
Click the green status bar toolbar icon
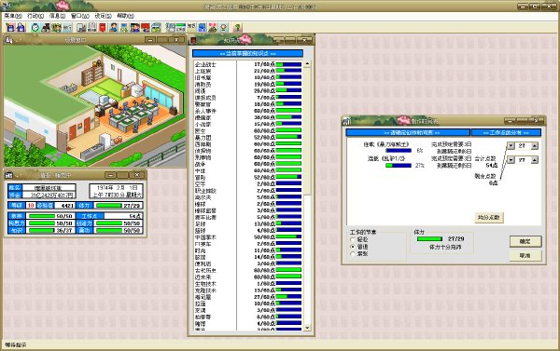[x=181, y=27]
